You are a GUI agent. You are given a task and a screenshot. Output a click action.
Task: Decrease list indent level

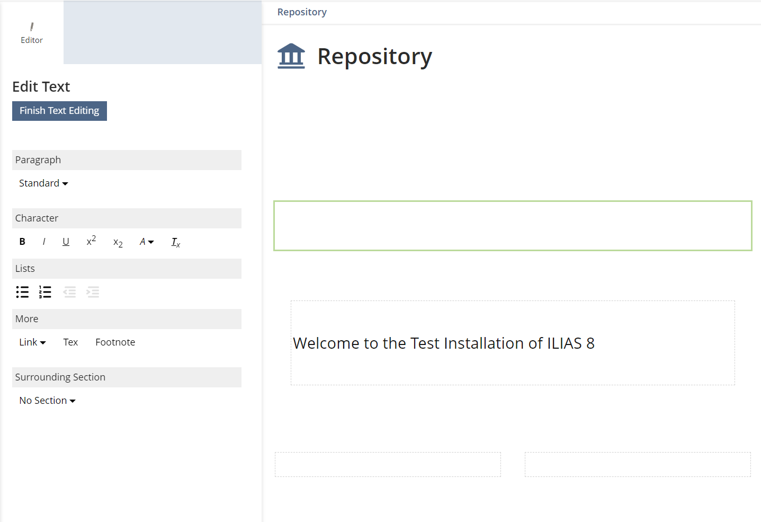click(x=69, y=292)
